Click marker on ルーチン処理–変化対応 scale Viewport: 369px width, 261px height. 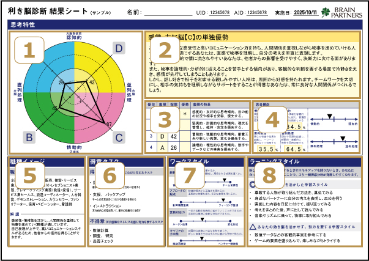point(202,219)
